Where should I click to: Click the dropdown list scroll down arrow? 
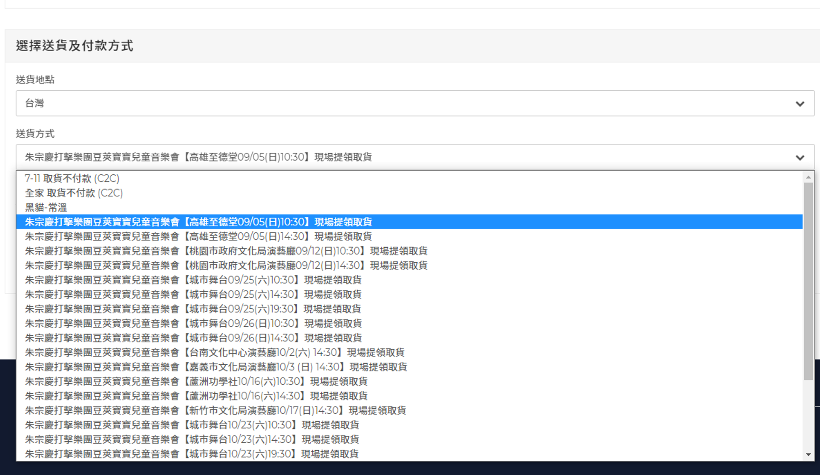tap(808, 455)
